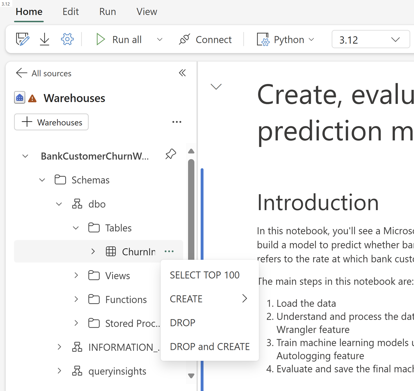Expand the Views folder
Image resolution: width=414 pixels, height=391 pixels.
pyautogui.click(x=76, y=275)
